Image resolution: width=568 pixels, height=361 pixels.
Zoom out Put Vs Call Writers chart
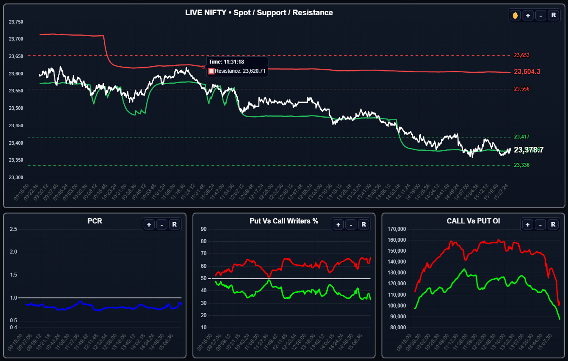tap(351, 225)
